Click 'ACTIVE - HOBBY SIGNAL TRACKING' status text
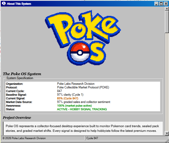 tap(82, 109)
